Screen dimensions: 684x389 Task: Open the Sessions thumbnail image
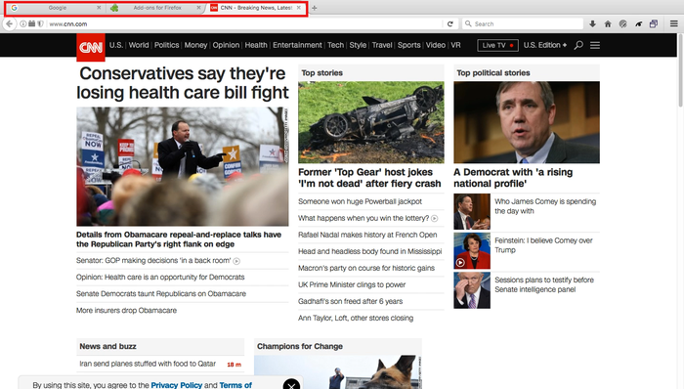[x=472, y=290]
